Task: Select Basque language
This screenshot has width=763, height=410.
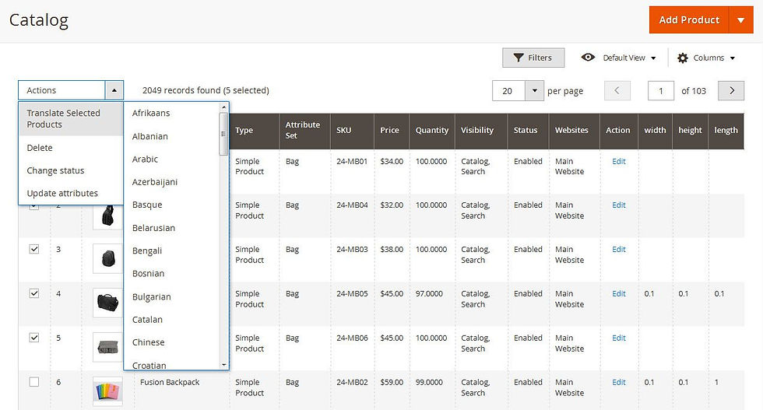Action: [x=147, y=205]
